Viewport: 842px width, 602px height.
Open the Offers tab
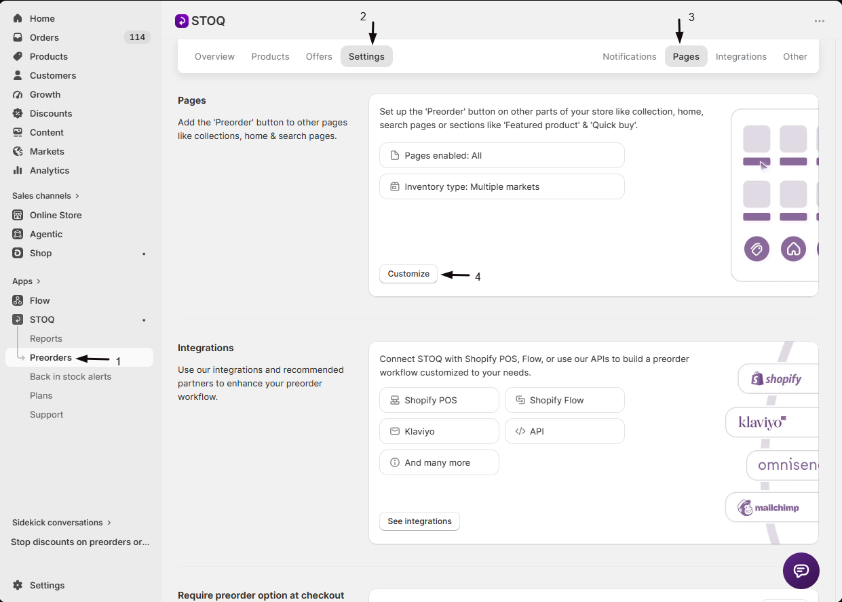pyautogui.click(x=319, y=56)
